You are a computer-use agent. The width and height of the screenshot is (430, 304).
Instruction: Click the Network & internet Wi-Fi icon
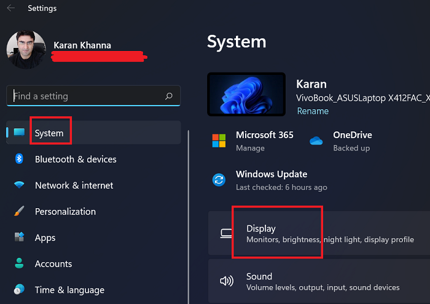pyautogui.click(x=19, y=185)
